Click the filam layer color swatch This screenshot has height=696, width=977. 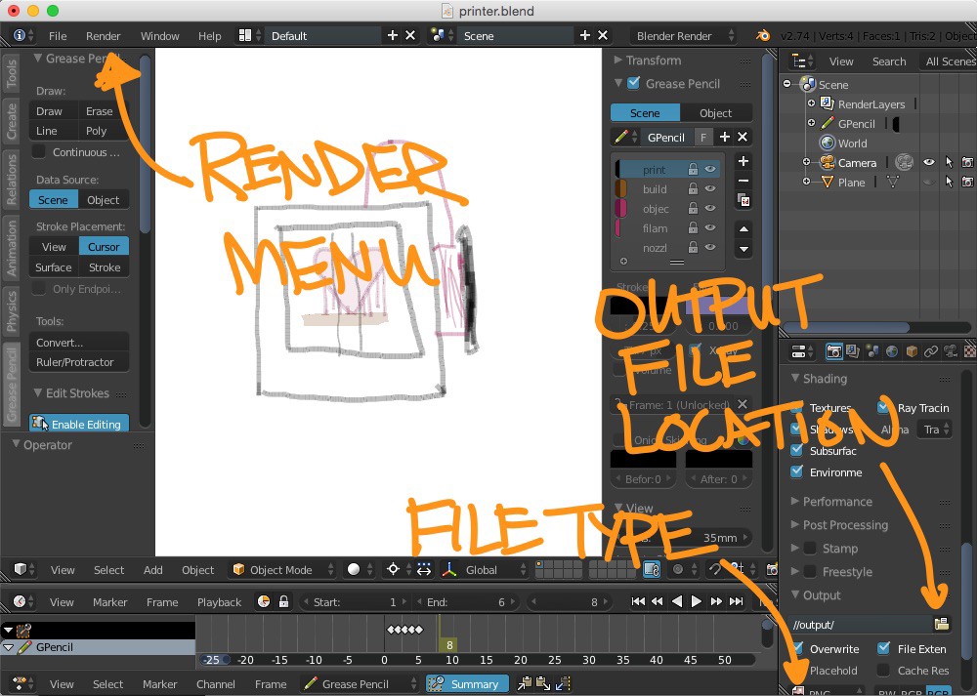(x=618, y=227)
